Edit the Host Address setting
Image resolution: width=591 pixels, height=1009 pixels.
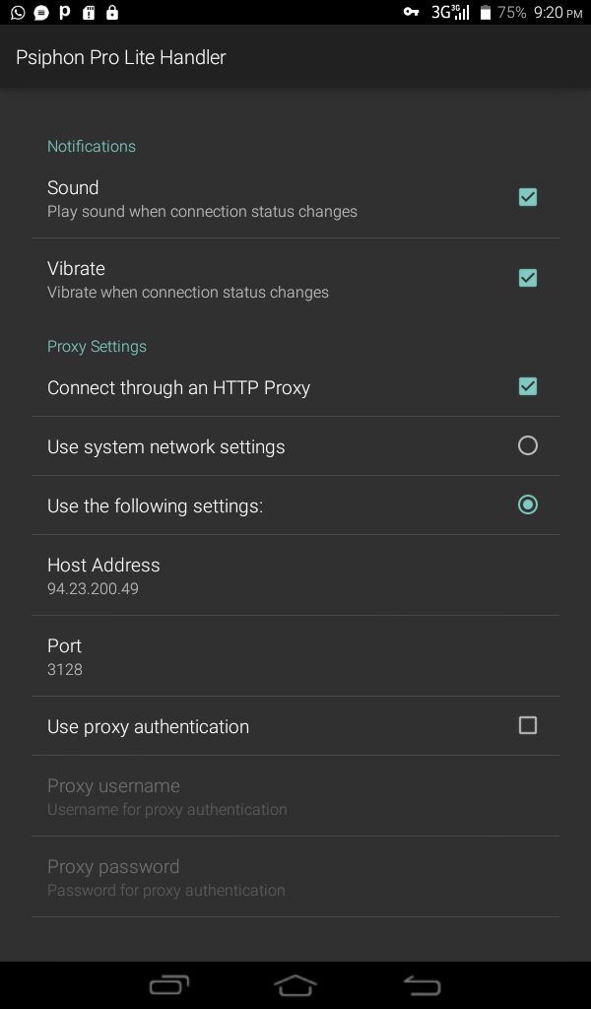coord(295,575)
